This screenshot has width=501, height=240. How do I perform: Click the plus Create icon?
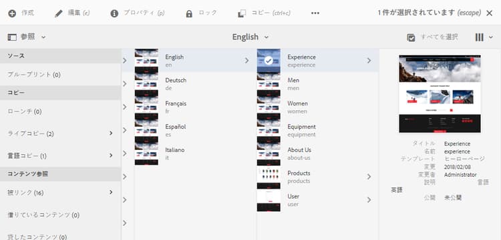12,14
